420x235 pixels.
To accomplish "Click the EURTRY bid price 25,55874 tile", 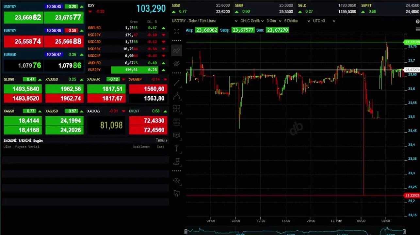I will pyautogui.click(x=23, y=41).
